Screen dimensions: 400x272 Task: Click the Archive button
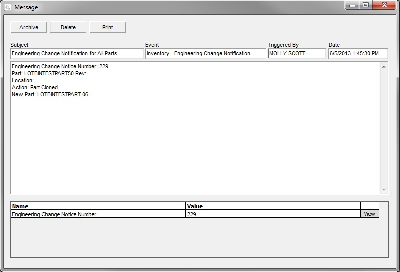click(29, 27)
